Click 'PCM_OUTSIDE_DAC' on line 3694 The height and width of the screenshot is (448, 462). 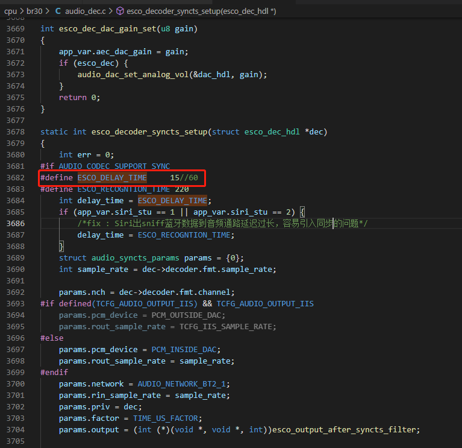pyautogui.click(x=186, y=315)
